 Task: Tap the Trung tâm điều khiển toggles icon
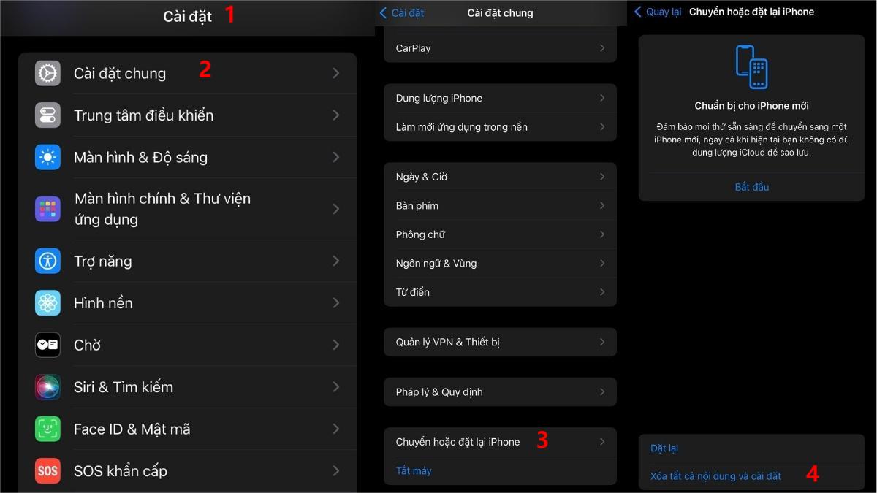click(x=48, y=115)
